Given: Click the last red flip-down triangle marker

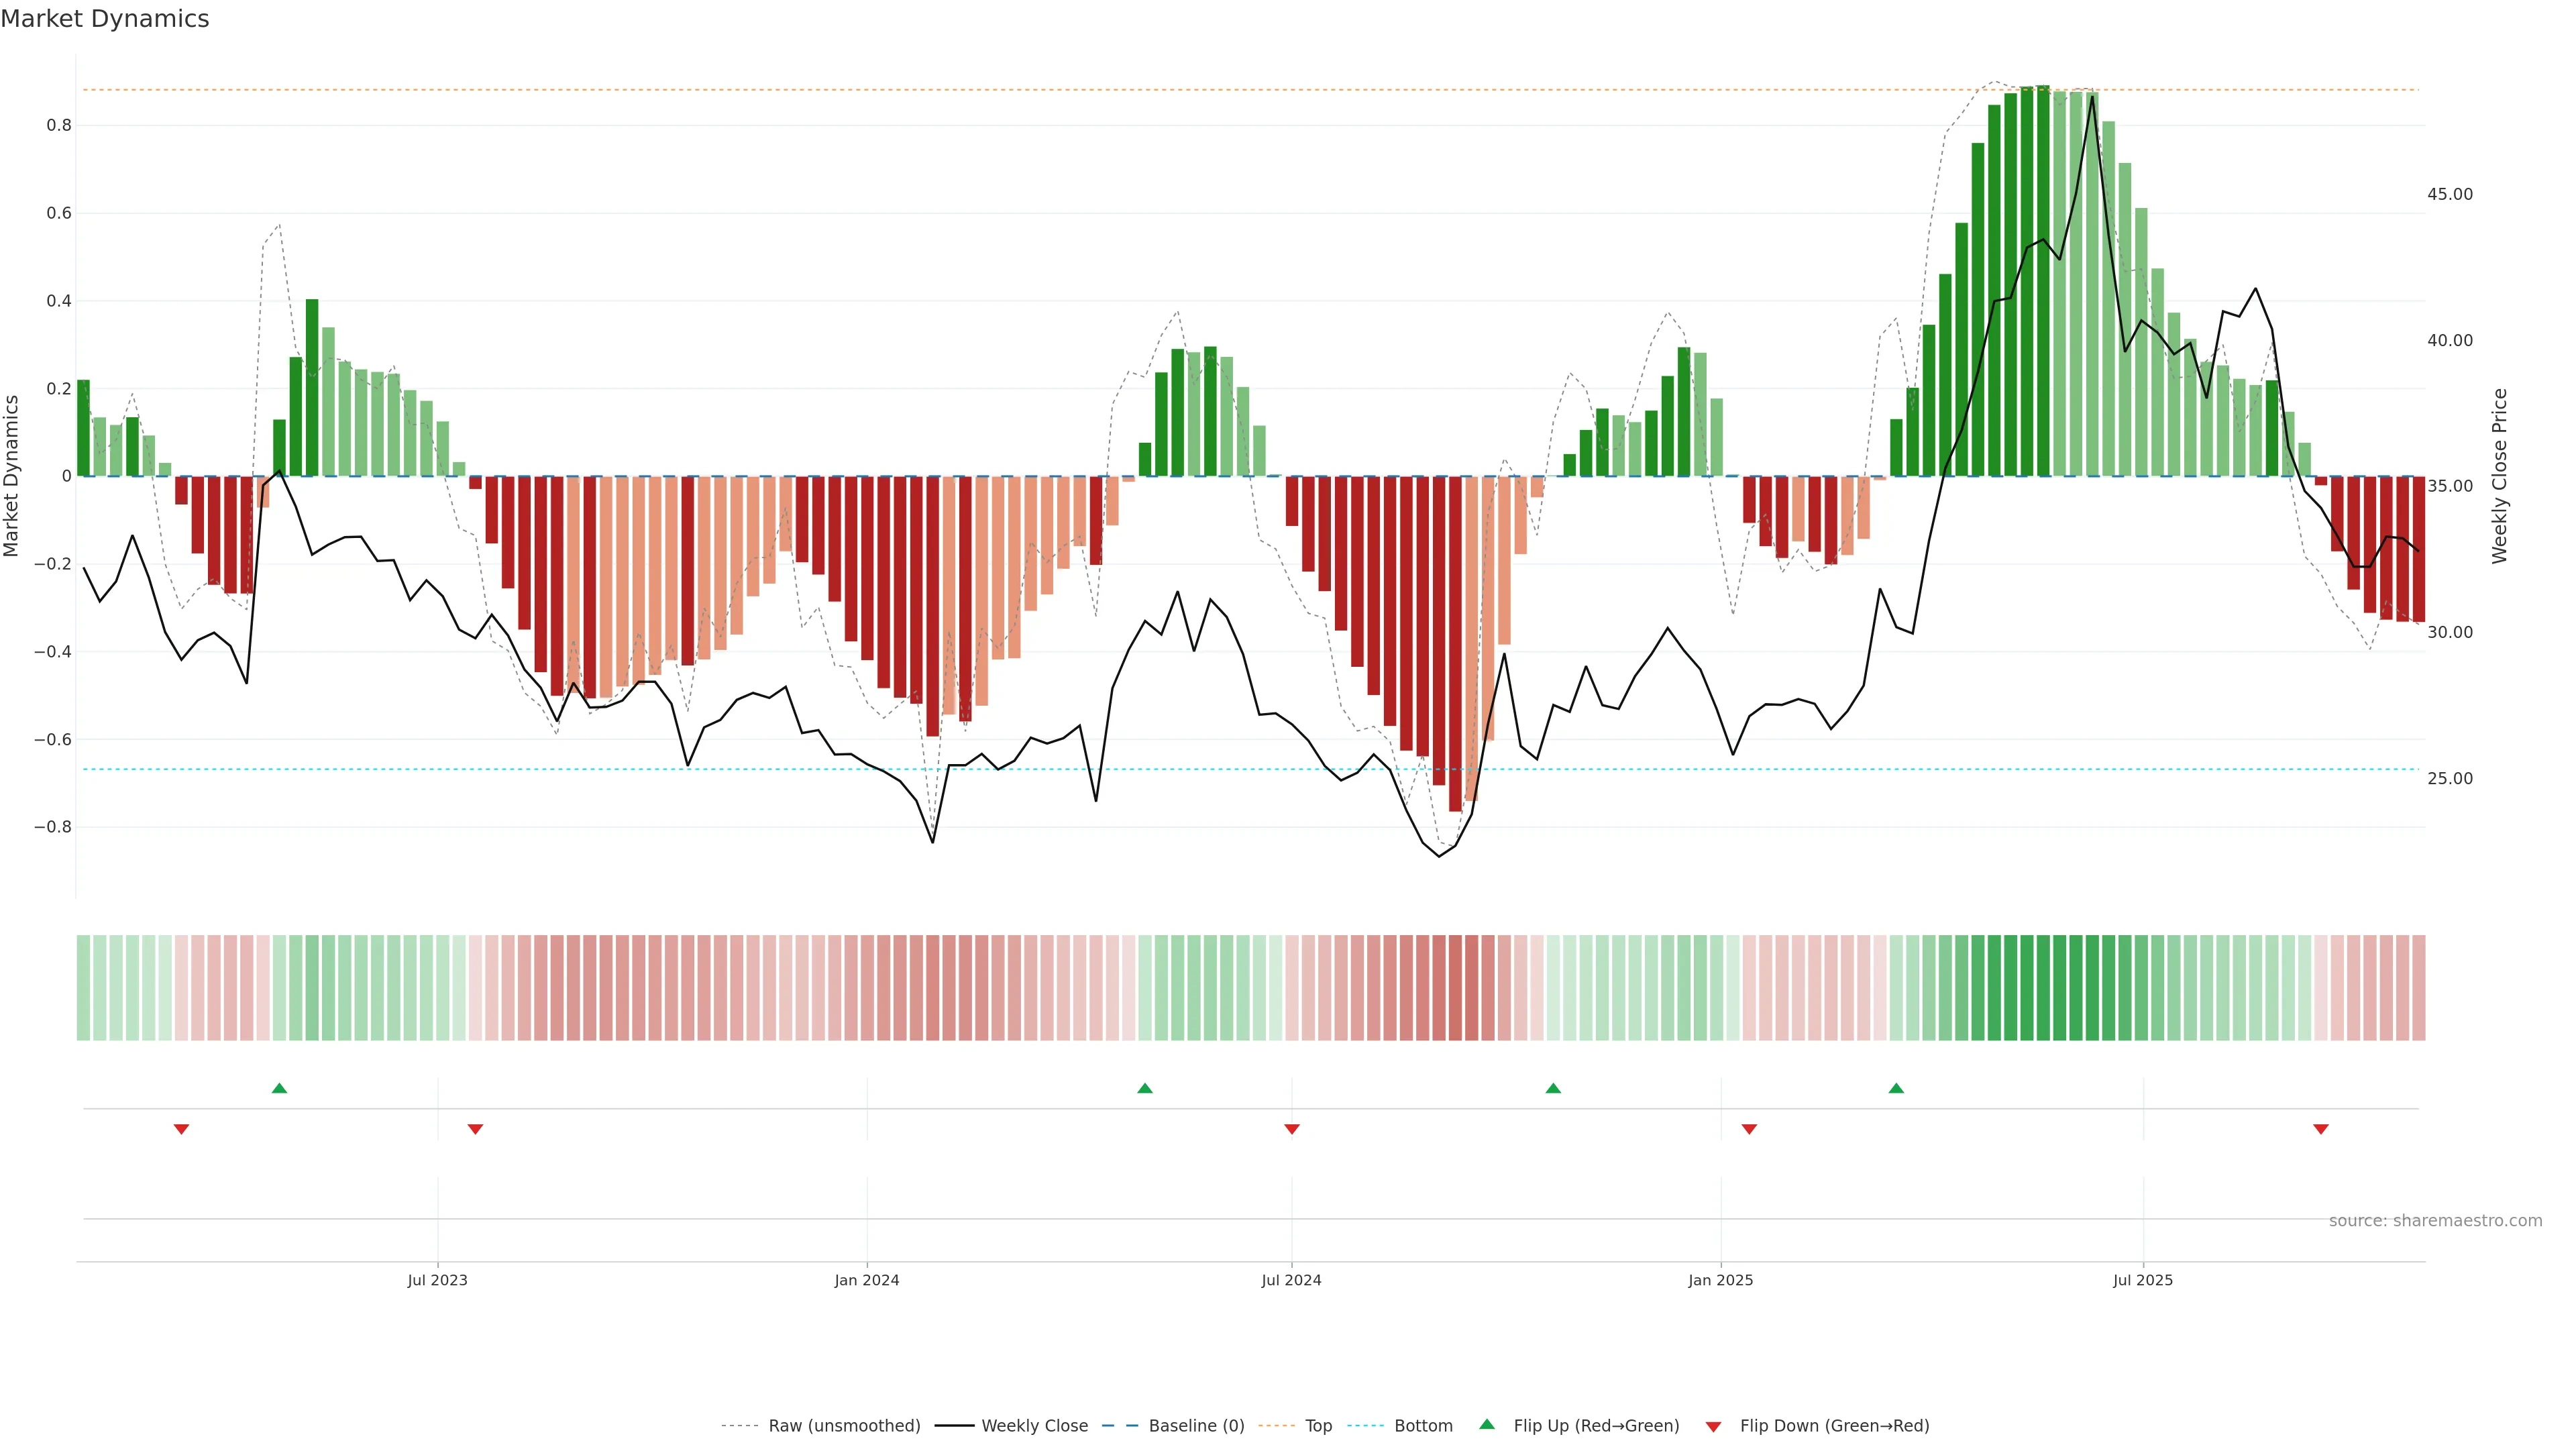Looking at the screenshot, I should tap(2321, 1129).
